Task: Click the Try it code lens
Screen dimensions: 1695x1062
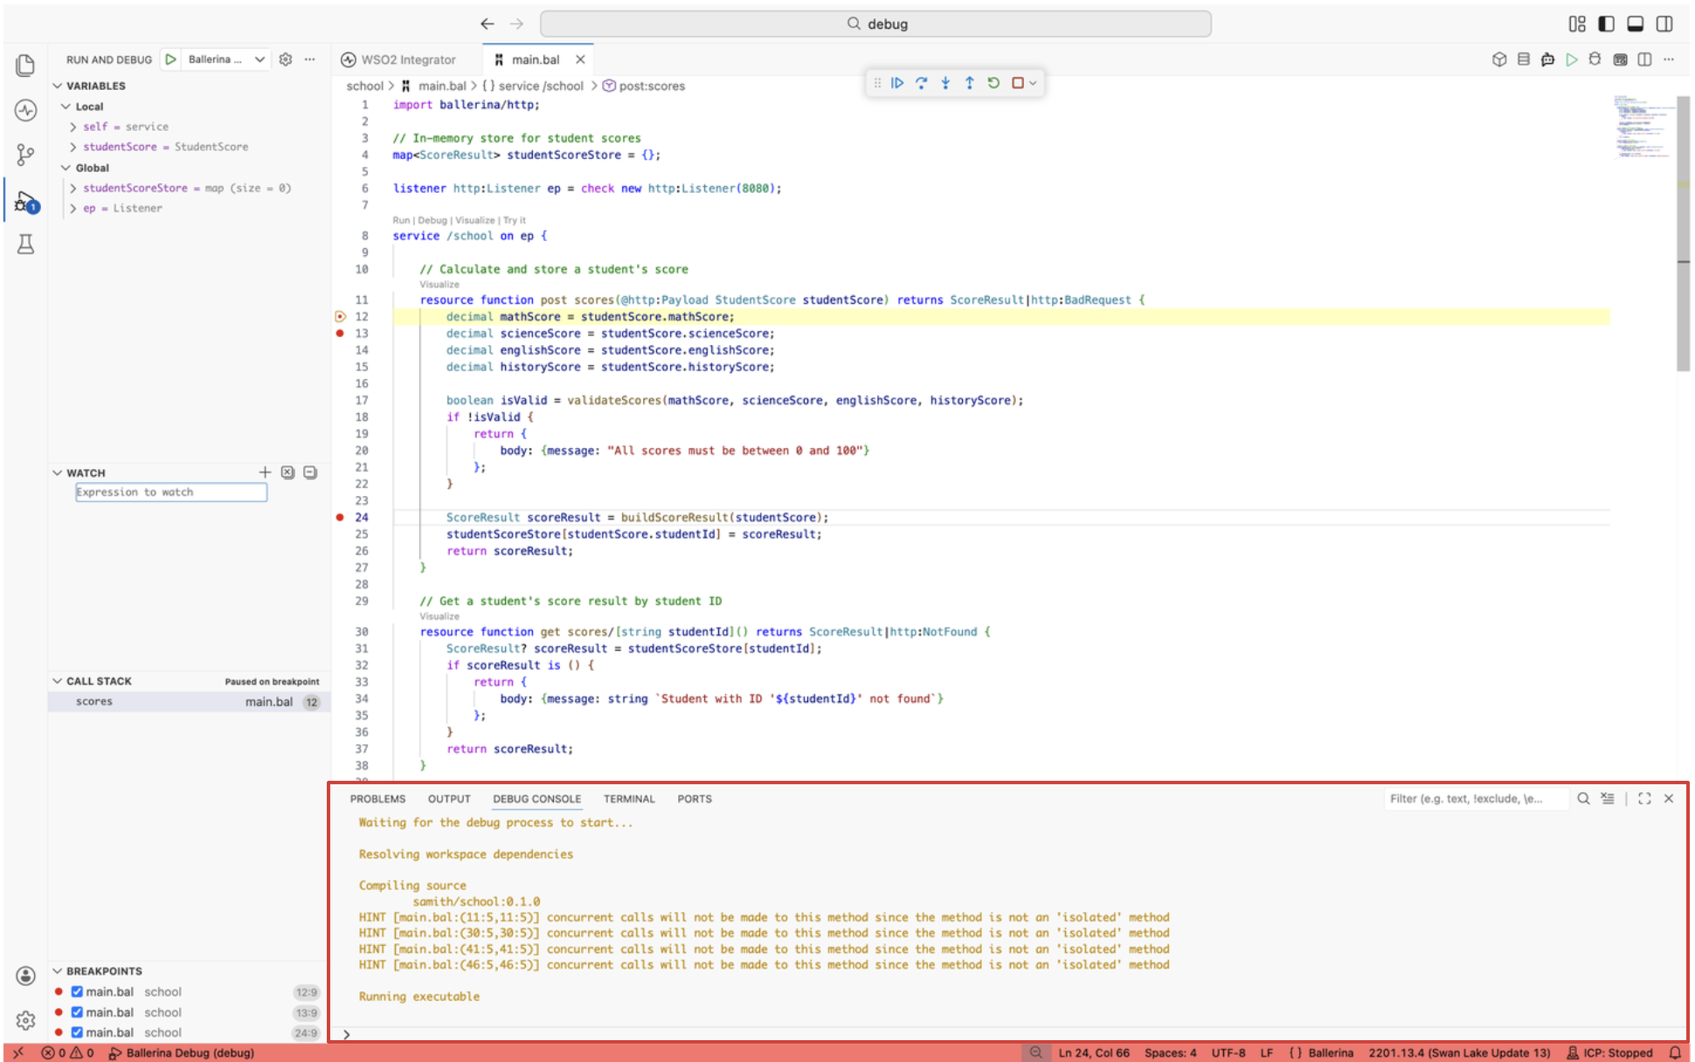Action: click(515, 220)
